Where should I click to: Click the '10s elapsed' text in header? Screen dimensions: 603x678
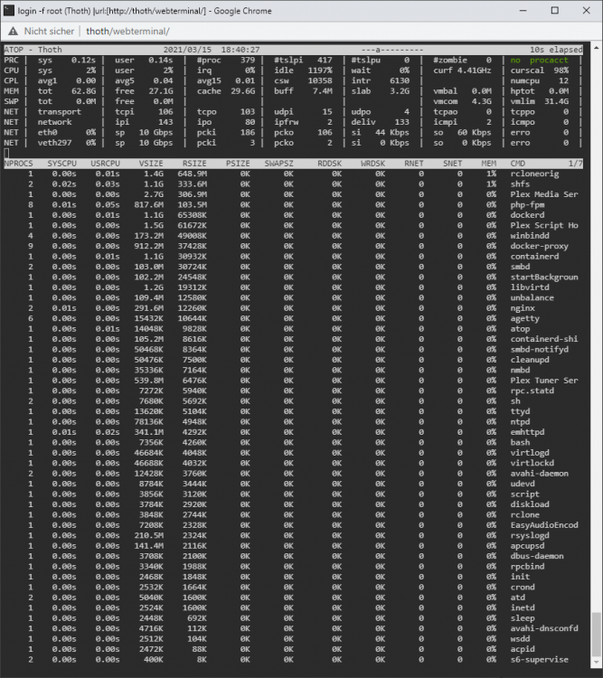(x=556, y=50)
